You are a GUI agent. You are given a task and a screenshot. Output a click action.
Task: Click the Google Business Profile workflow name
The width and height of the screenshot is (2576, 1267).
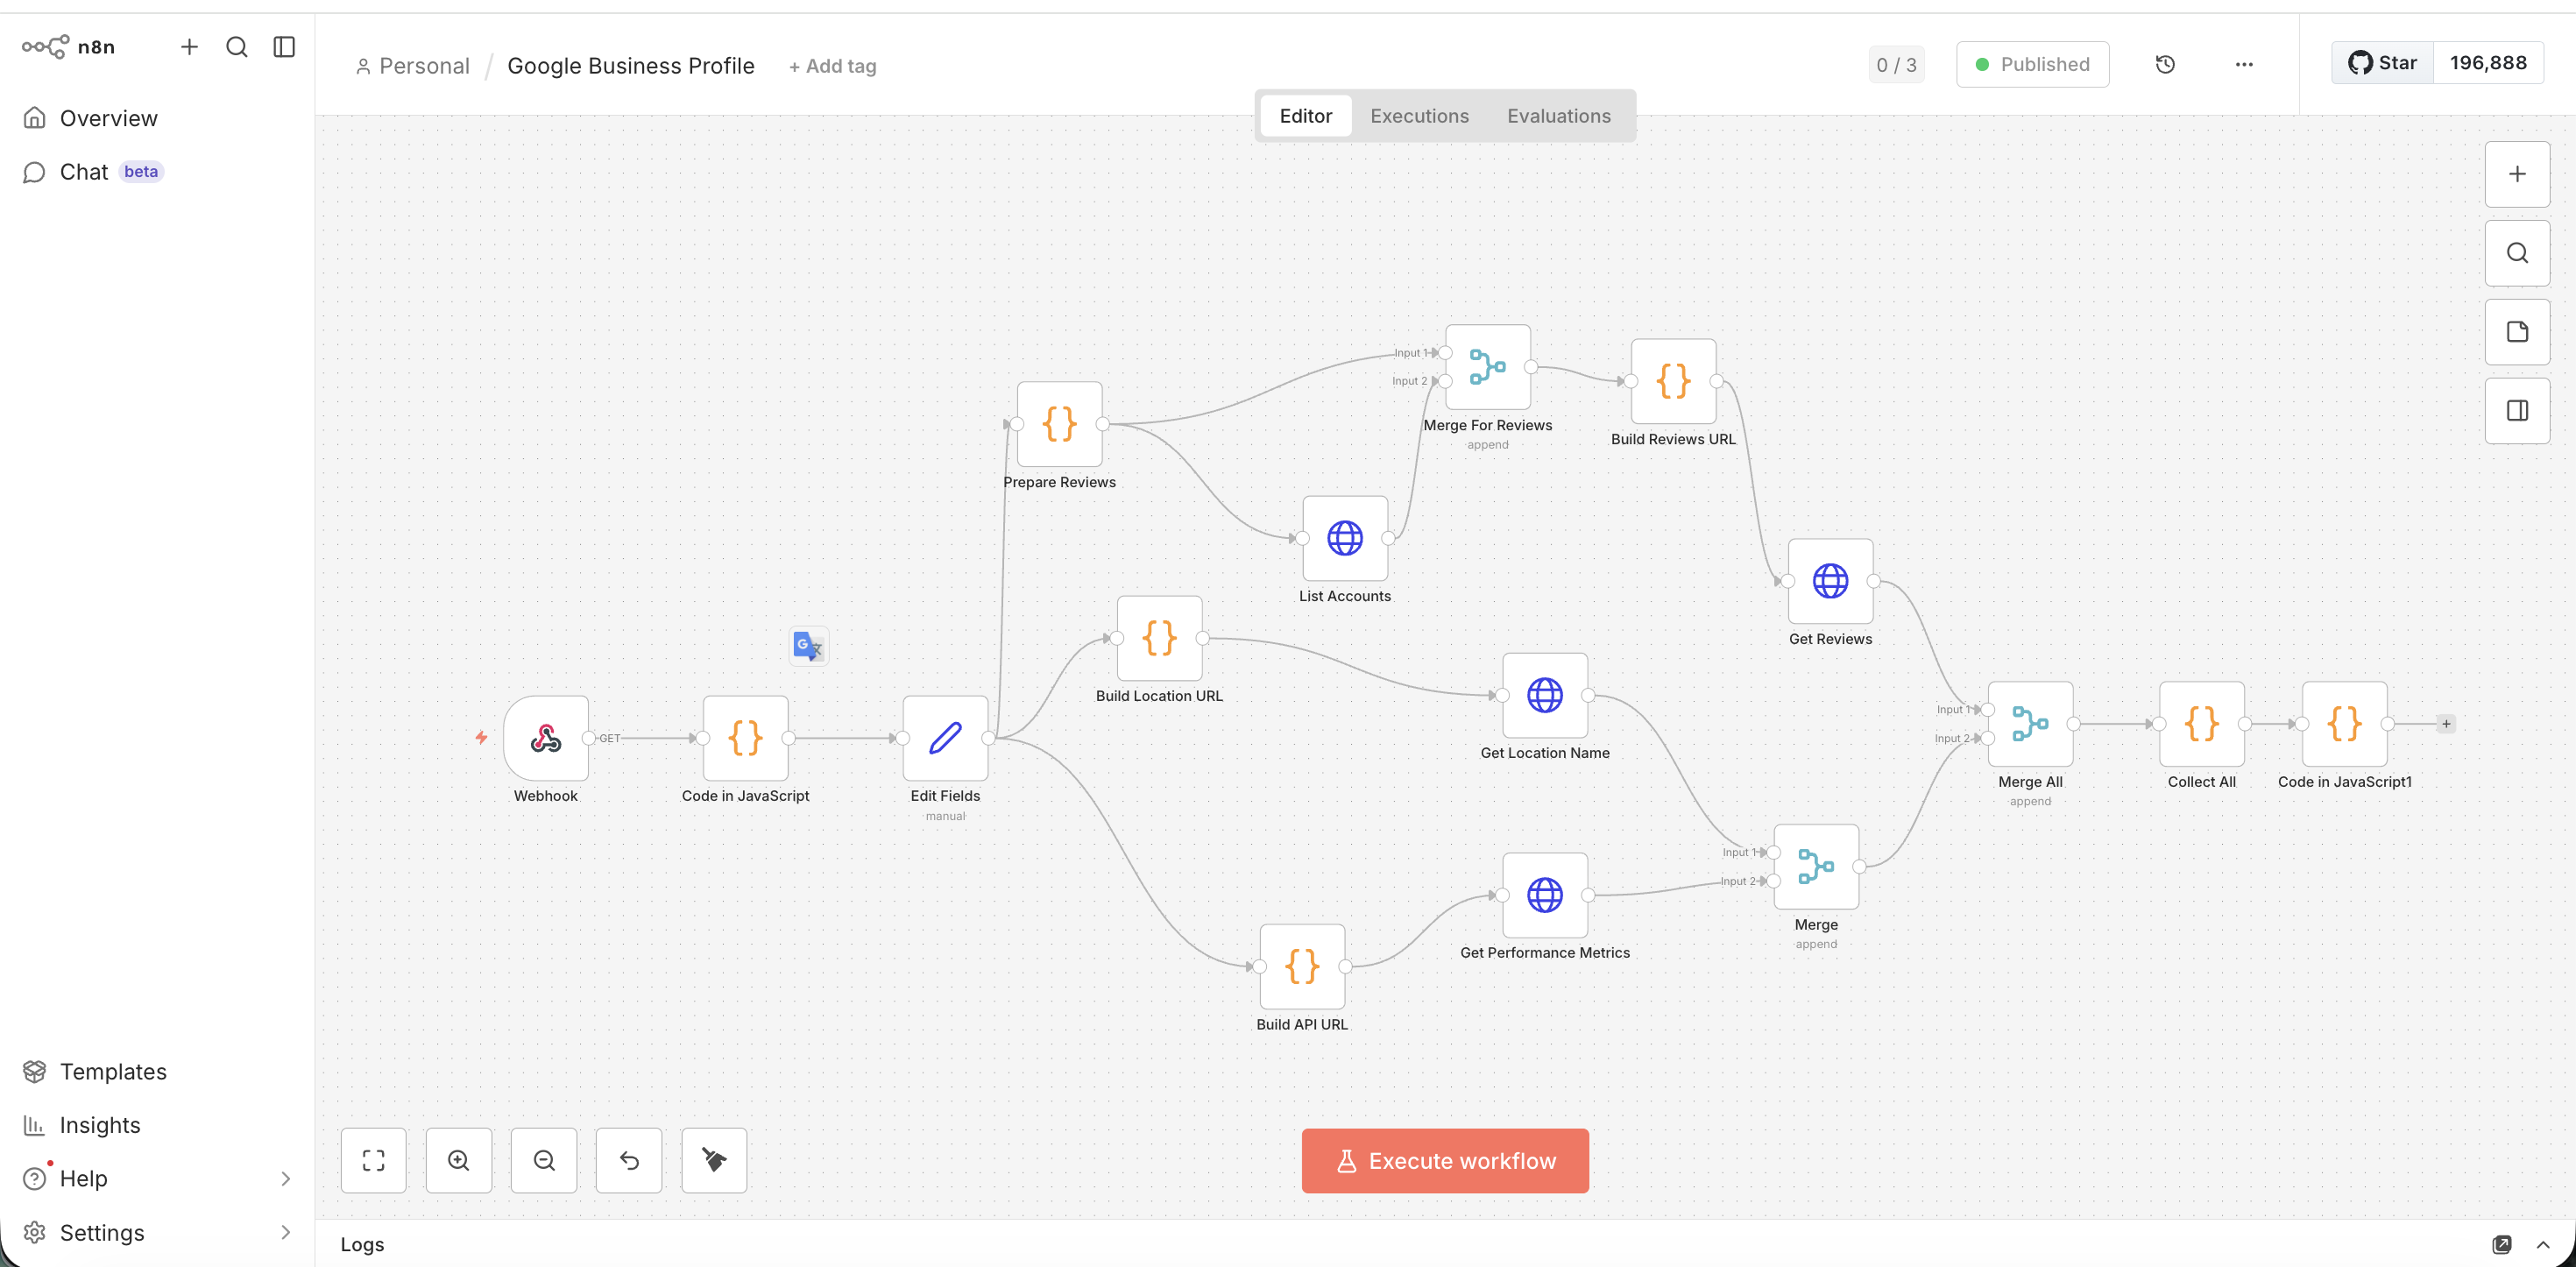point(631,66)
